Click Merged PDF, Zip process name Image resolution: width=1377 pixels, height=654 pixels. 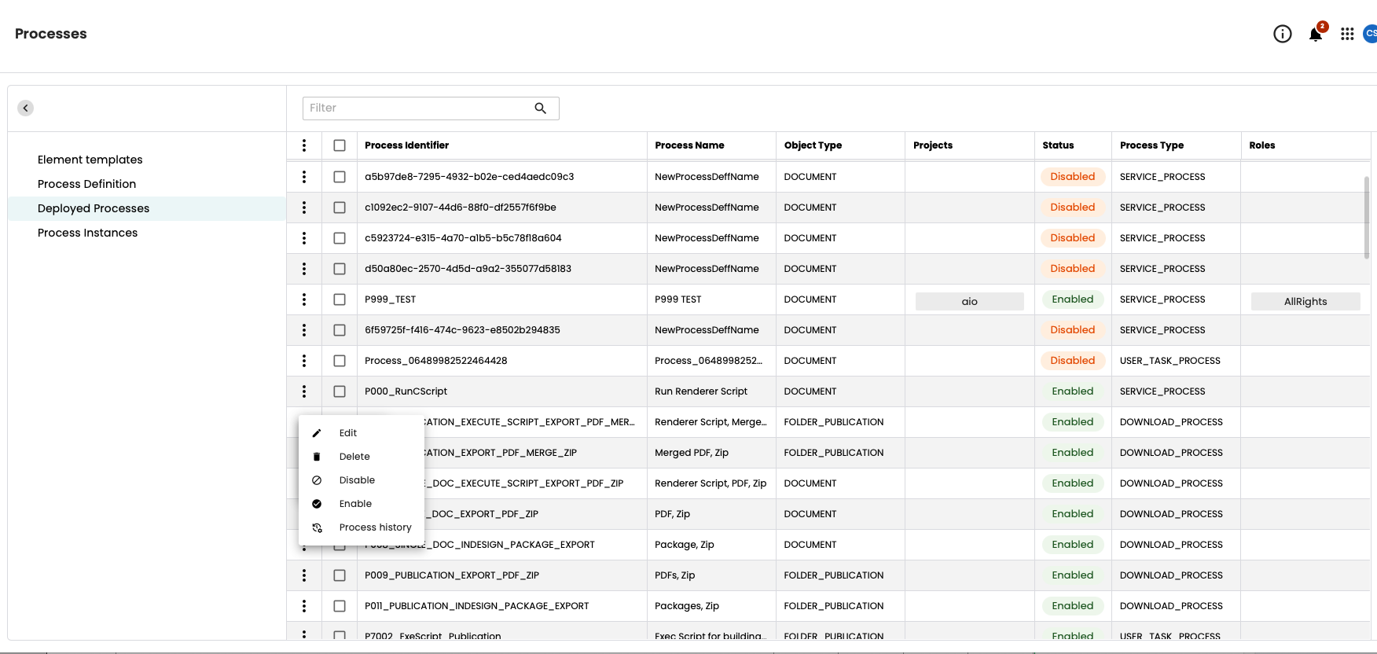pyautogui.click(x=692, y=453)
